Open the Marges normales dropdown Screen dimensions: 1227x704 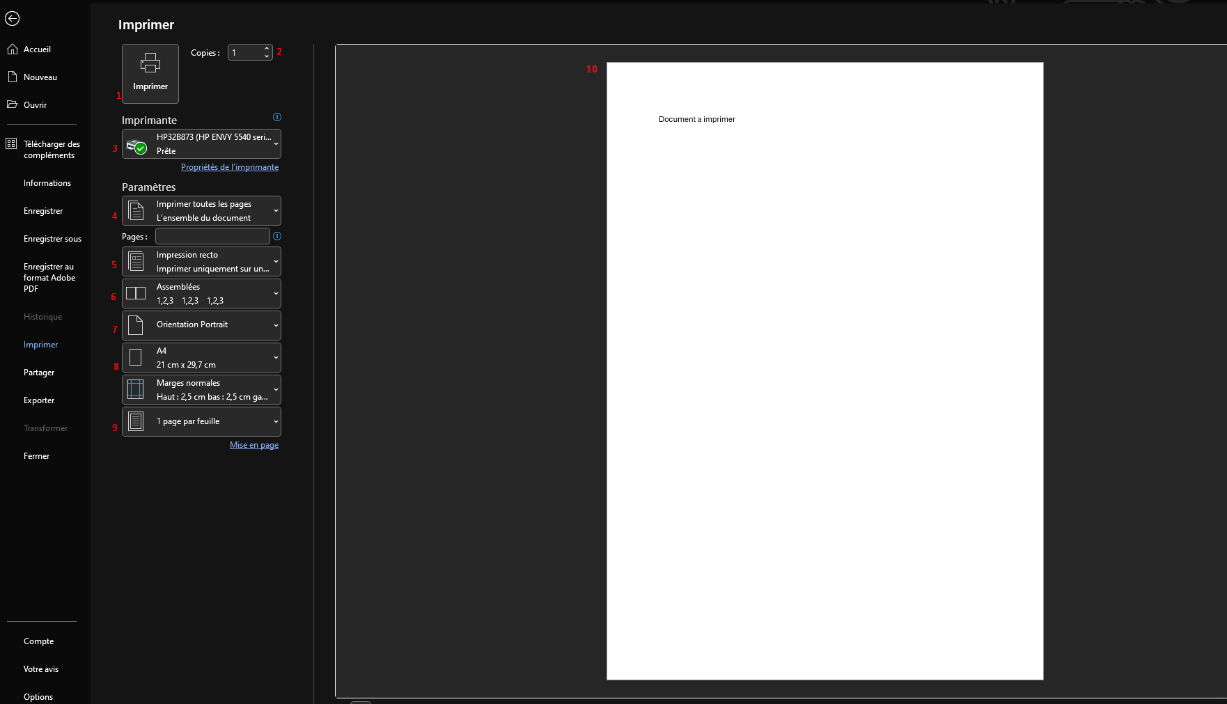[276, 389]
